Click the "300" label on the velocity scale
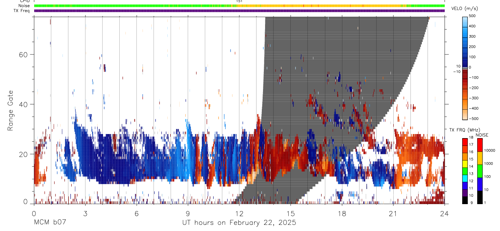The width and height of the screenshot is (500, 231). [473, 36]
